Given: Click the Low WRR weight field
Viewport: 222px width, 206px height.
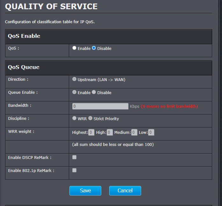Looking at the screenshot, I should [151, 132].
